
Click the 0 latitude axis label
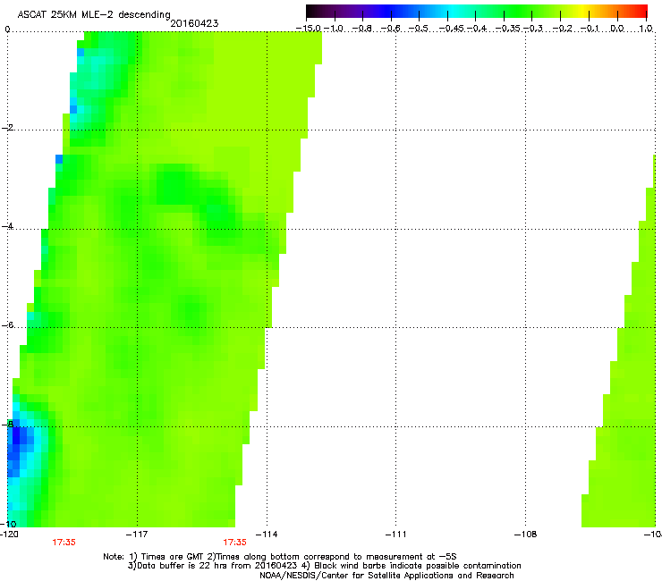click(x=7, y=29)
